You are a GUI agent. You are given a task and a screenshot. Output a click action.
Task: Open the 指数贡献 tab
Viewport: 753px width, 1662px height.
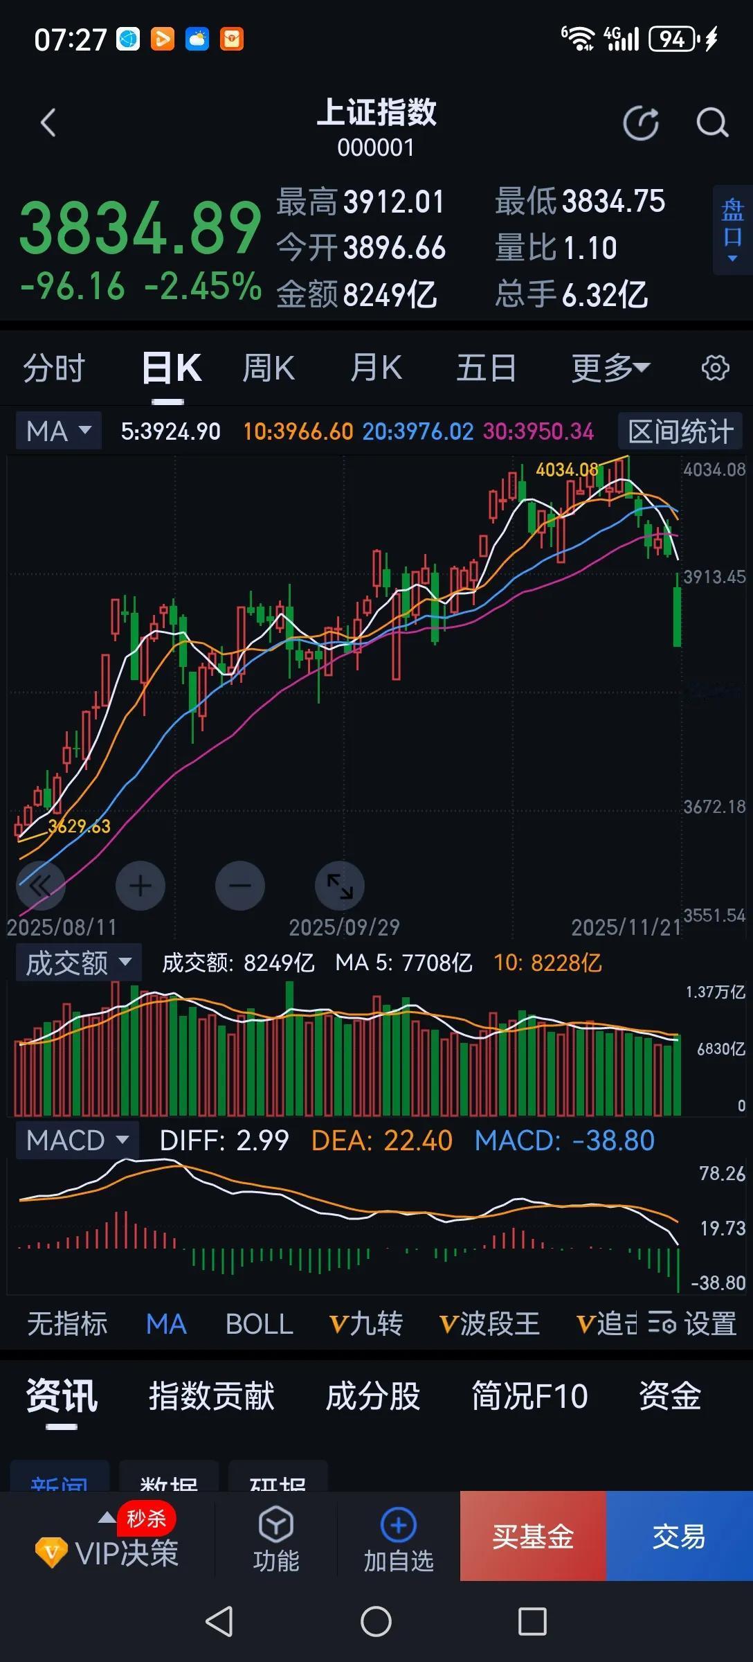pos(212,1395)
